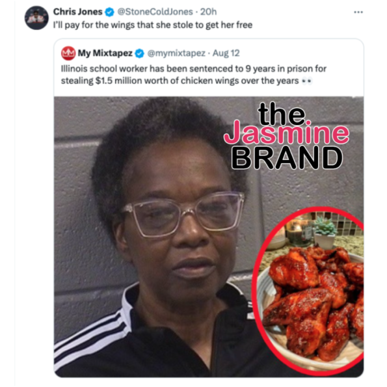Click the 'I'll pay for the wings' tweet text

[153, 25]
